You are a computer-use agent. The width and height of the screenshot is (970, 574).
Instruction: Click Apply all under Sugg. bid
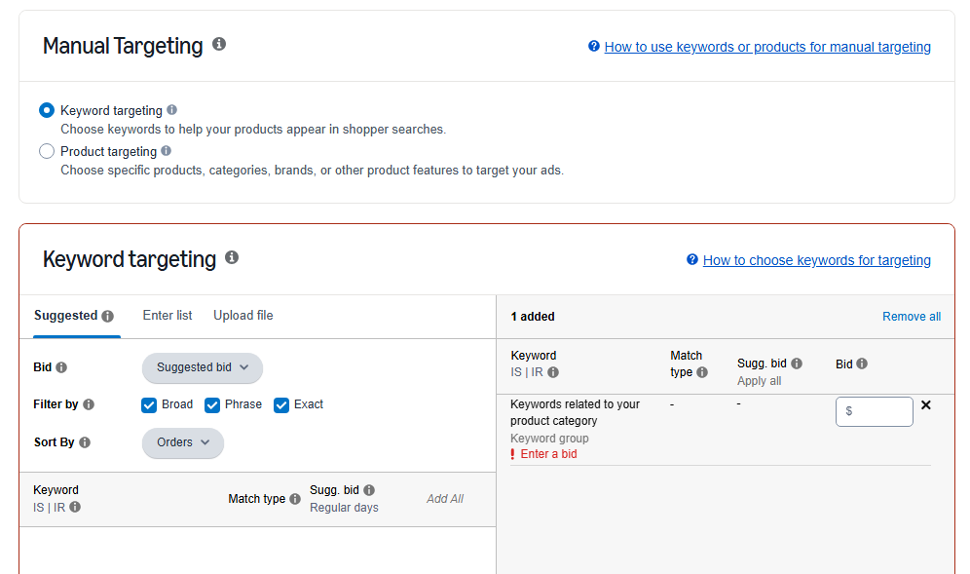point(759,381)
